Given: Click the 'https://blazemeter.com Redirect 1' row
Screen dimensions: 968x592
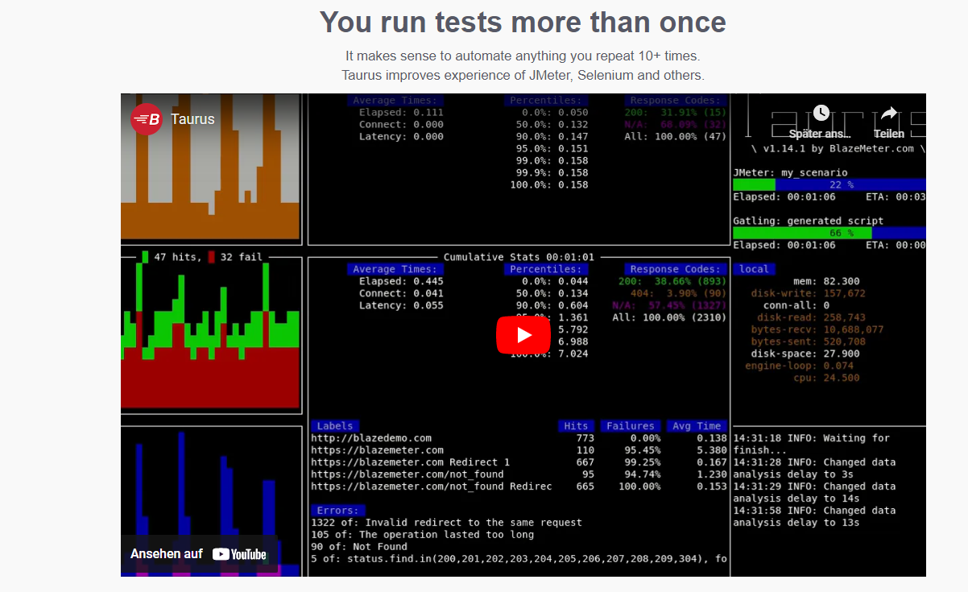Looking at the screenshot, I should coord(518,462).
